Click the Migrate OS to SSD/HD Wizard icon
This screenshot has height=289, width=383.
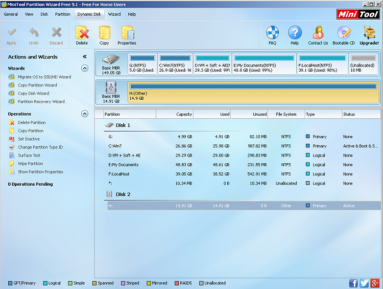(x=11, y=77)
